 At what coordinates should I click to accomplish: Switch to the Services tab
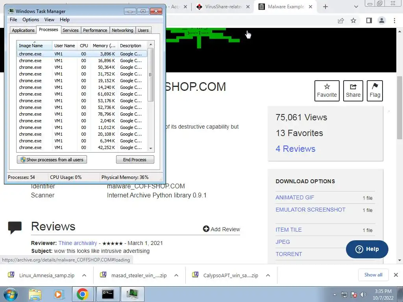tap(70, 30)
